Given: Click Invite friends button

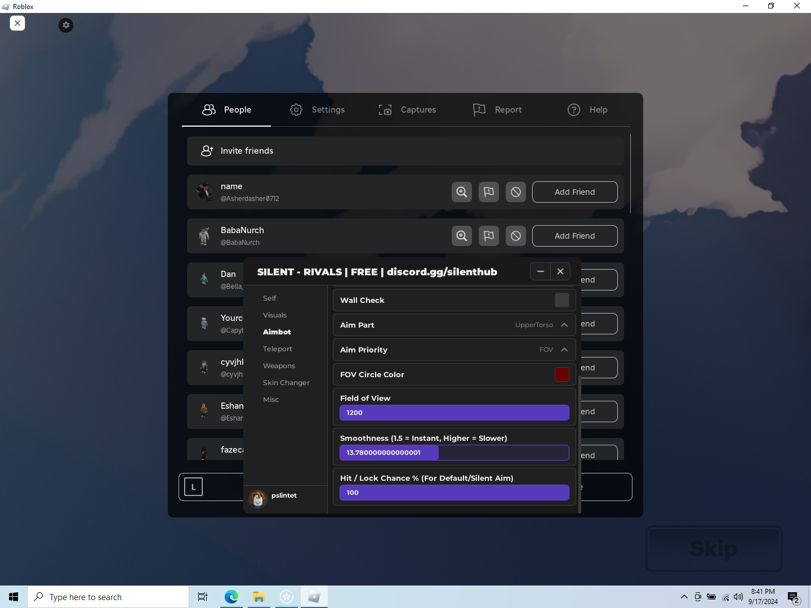Looking at the screenshot, I should click(x=405, y=151).
